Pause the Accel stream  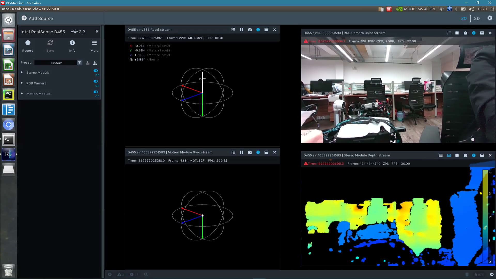pyautogui.click(x=242, y=29)
